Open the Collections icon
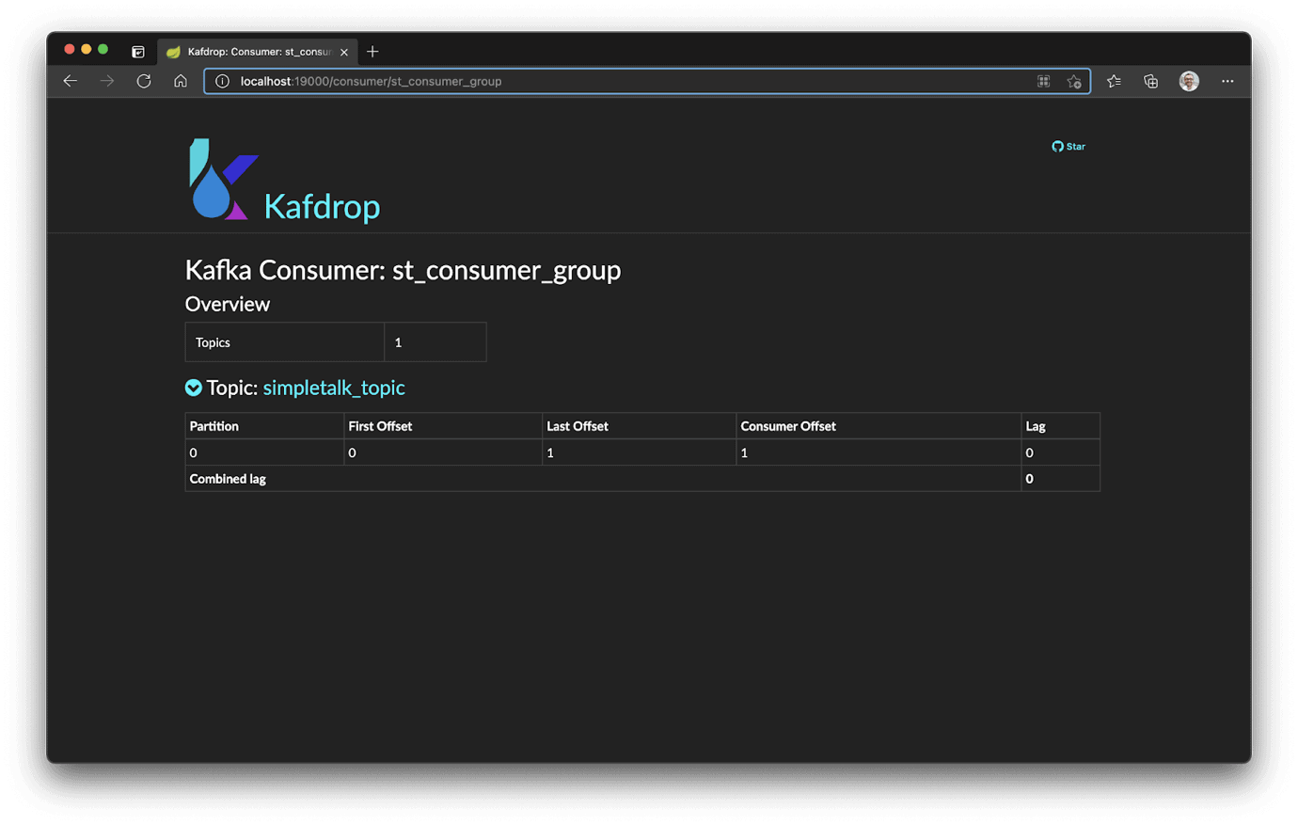1298x825 pixels. coord(1151,82)
